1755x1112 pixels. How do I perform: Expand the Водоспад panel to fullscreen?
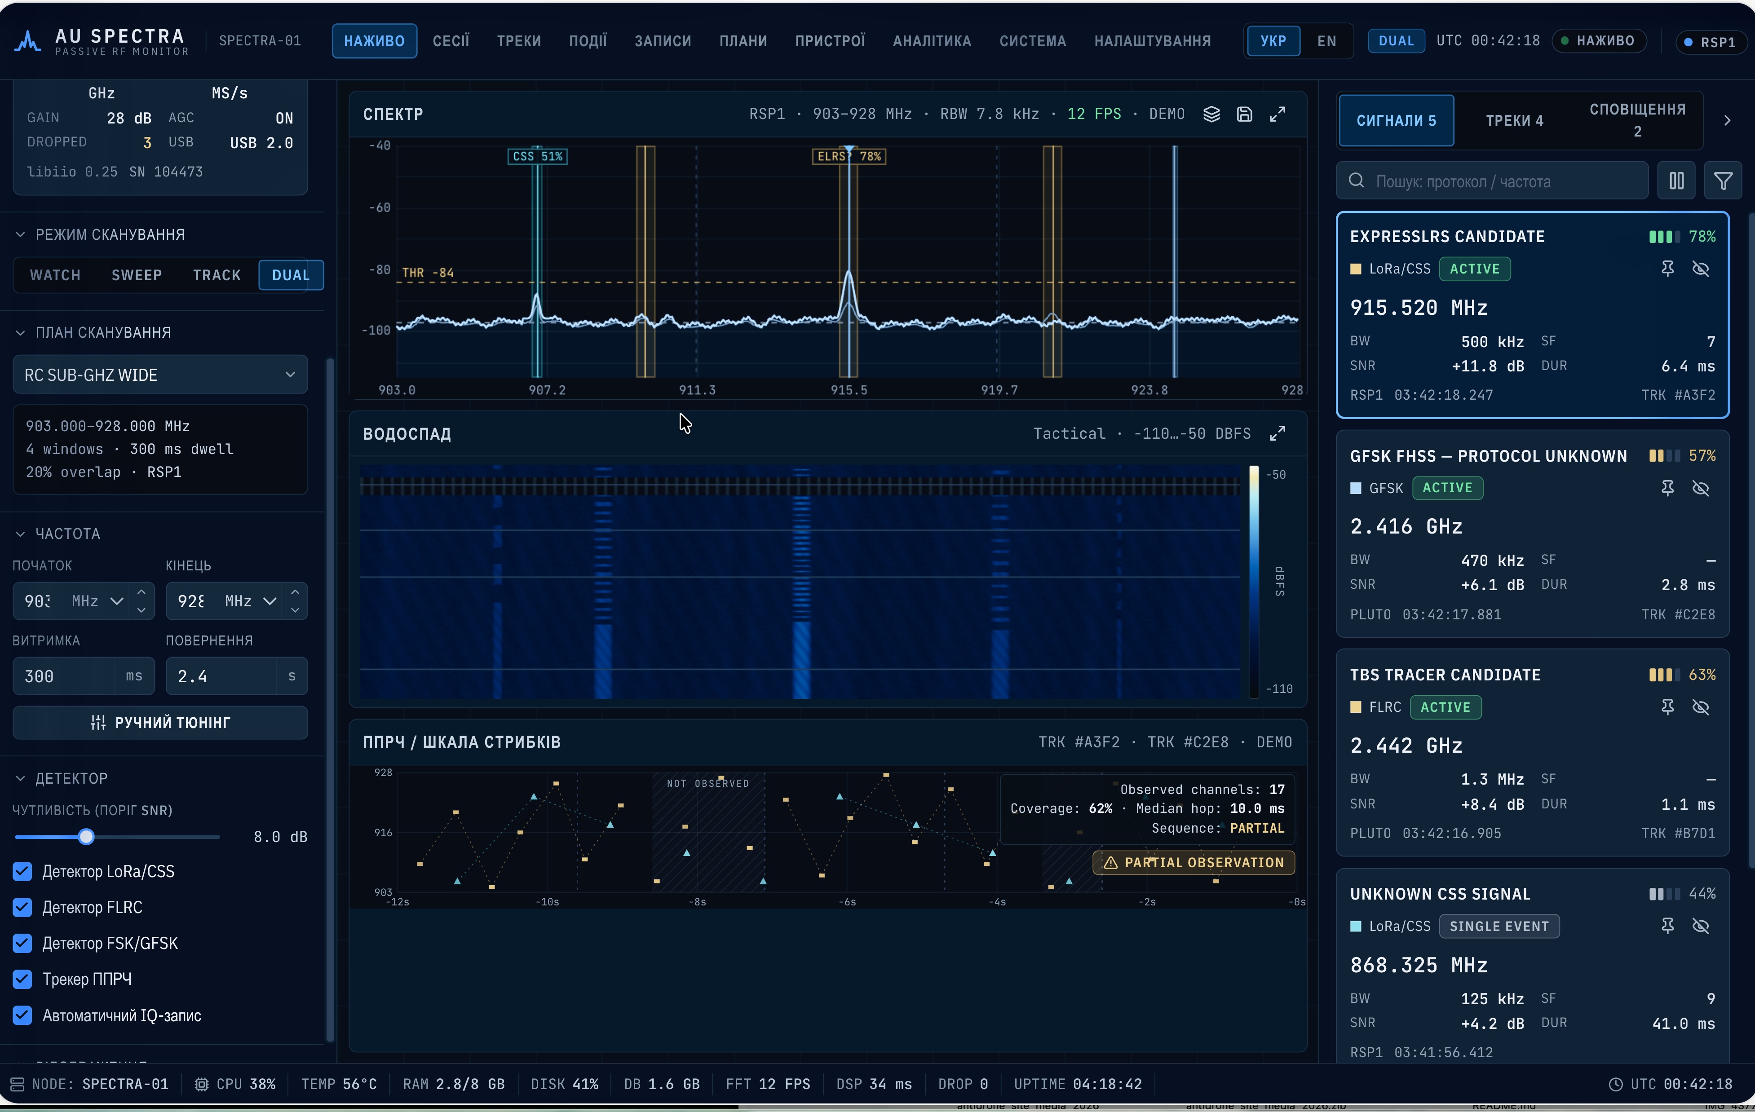(x=1278, y=433)
